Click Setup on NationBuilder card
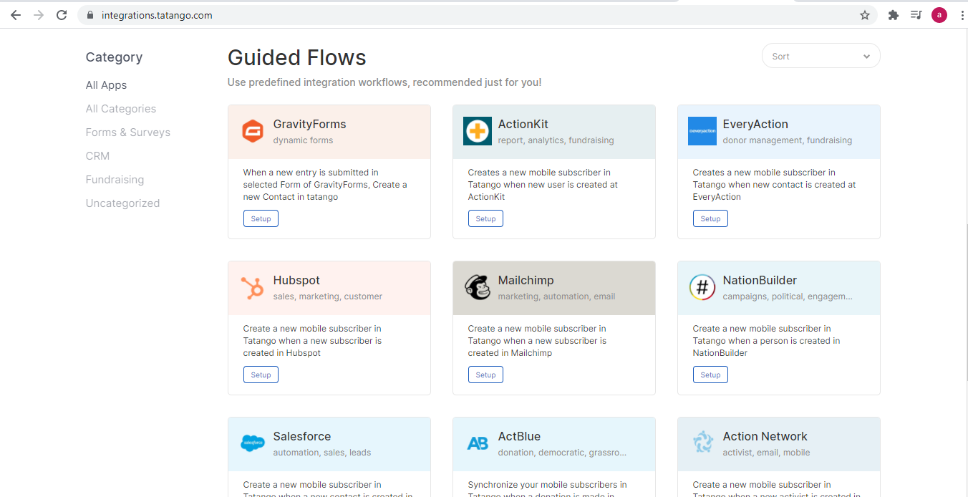The height and width of the screenshot is (497, 968). [x=710, y=375]
